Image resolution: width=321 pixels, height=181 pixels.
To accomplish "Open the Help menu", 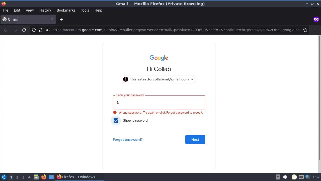I will [98, 10].
